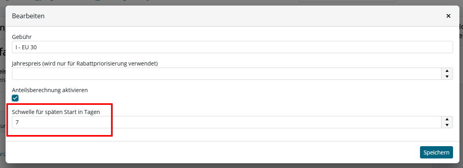Increase Jahrespreis with the up arrow
The height and width of the screenshot is (168, 463).
447,71
